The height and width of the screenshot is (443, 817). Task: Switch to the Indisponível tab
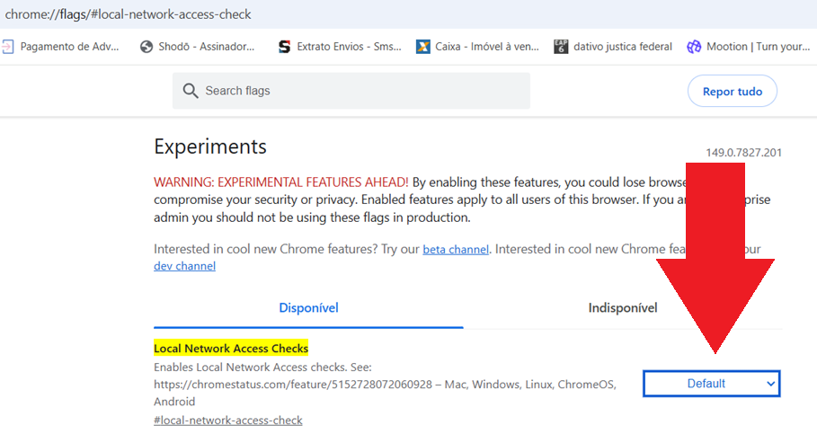(623, 308)
